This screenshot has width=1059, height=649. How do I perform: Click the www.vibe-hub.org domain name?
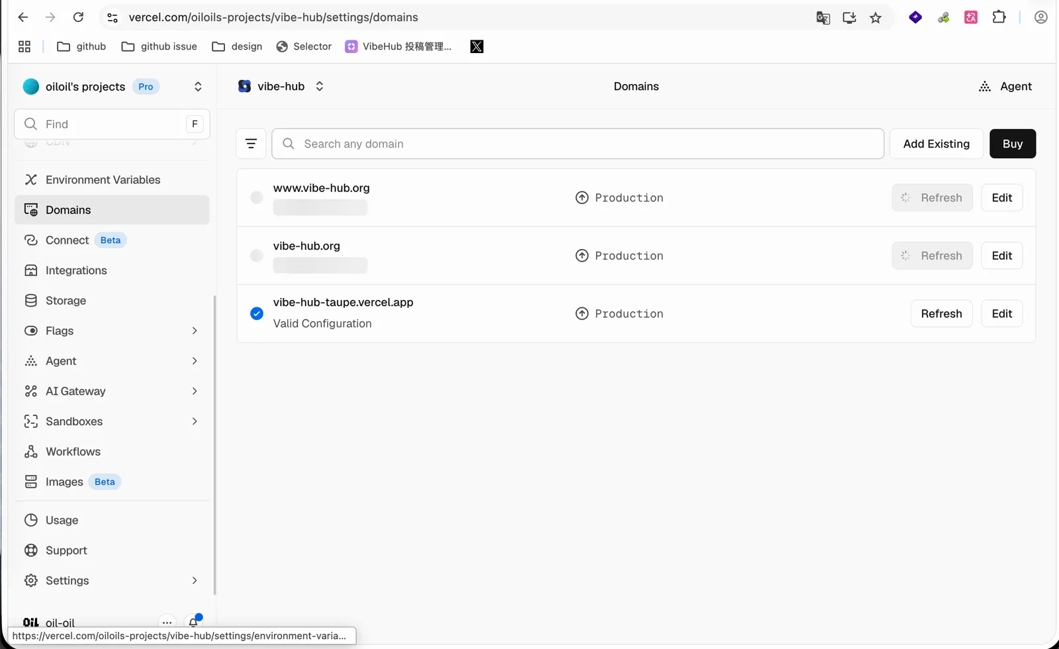321,188
